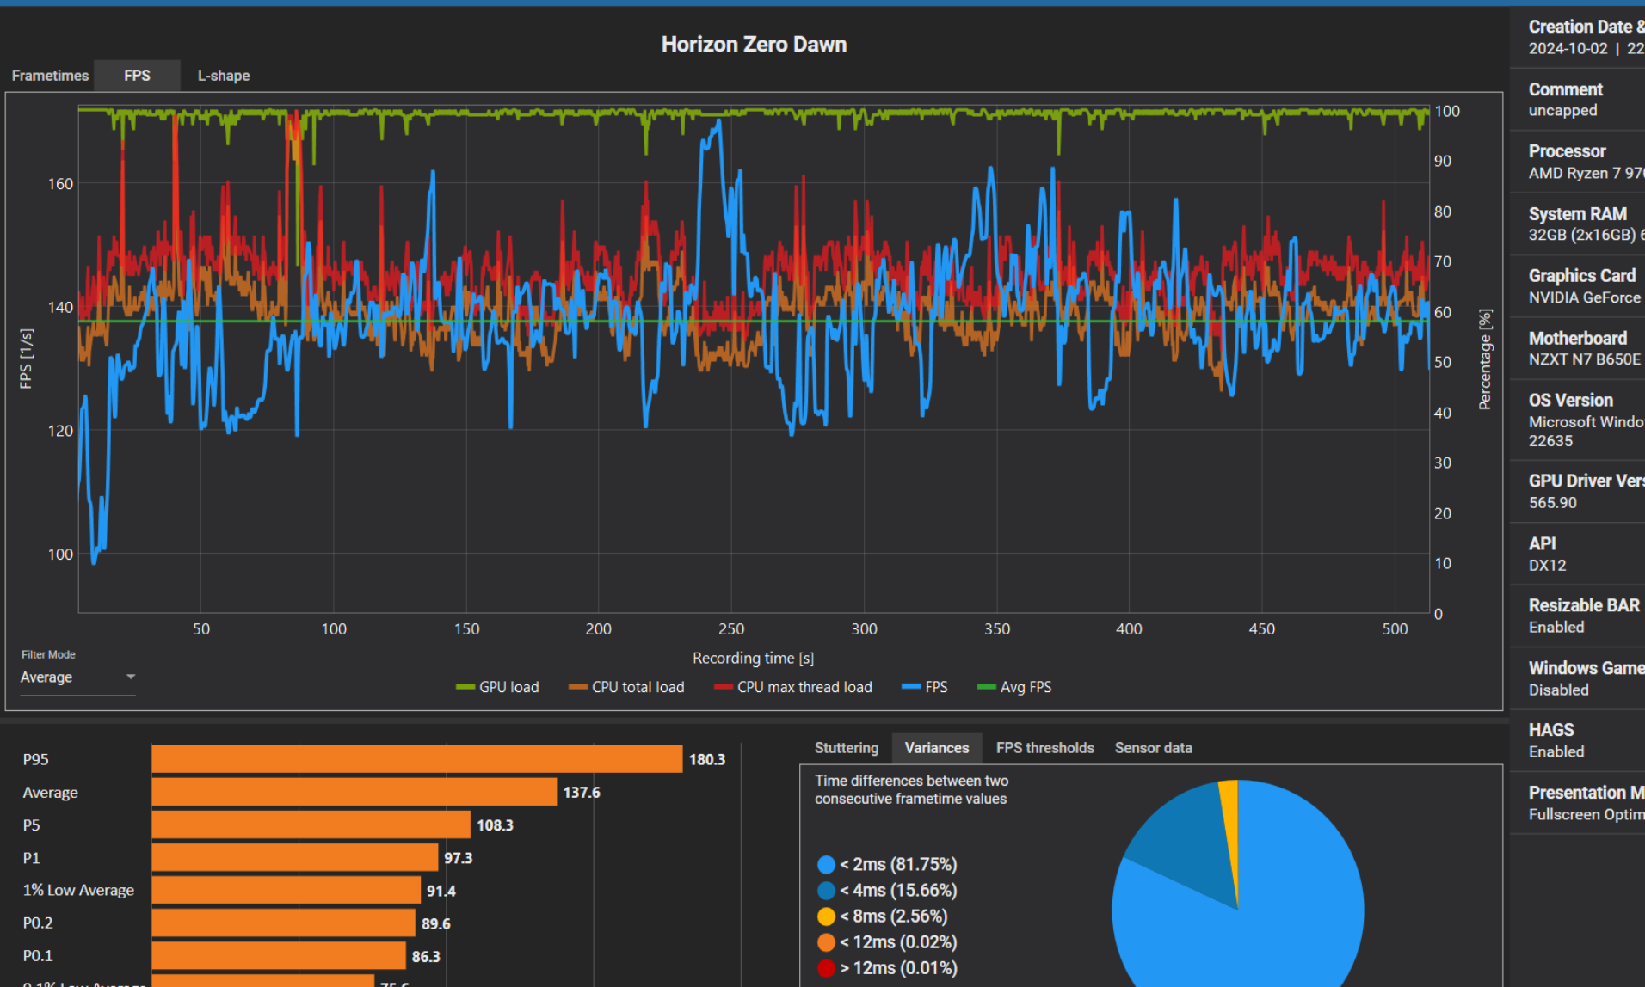Click the Windows Game Mode Disabled entry

pos(1577,678)
